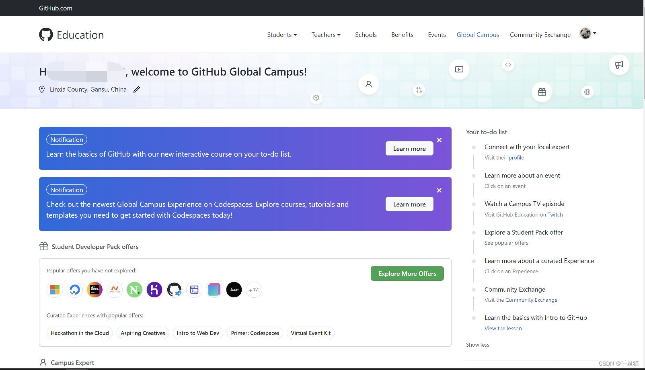Select the Primer: Codespaces experience
Viewport: 645px width, 370px height.
[255, 333]
